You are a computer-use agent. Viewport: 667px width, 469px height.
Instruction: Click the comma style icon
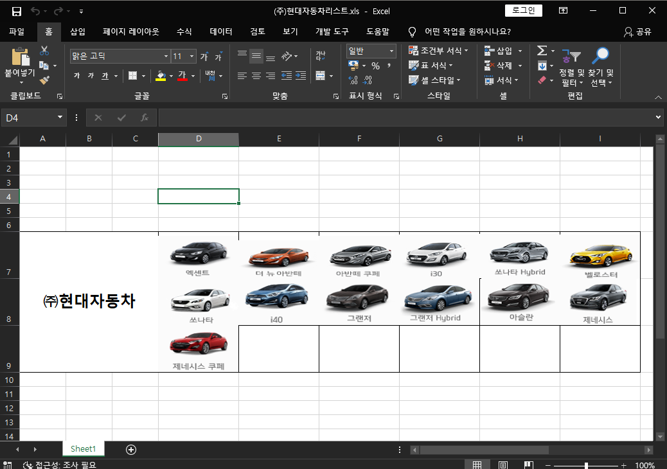click(389, 66)
